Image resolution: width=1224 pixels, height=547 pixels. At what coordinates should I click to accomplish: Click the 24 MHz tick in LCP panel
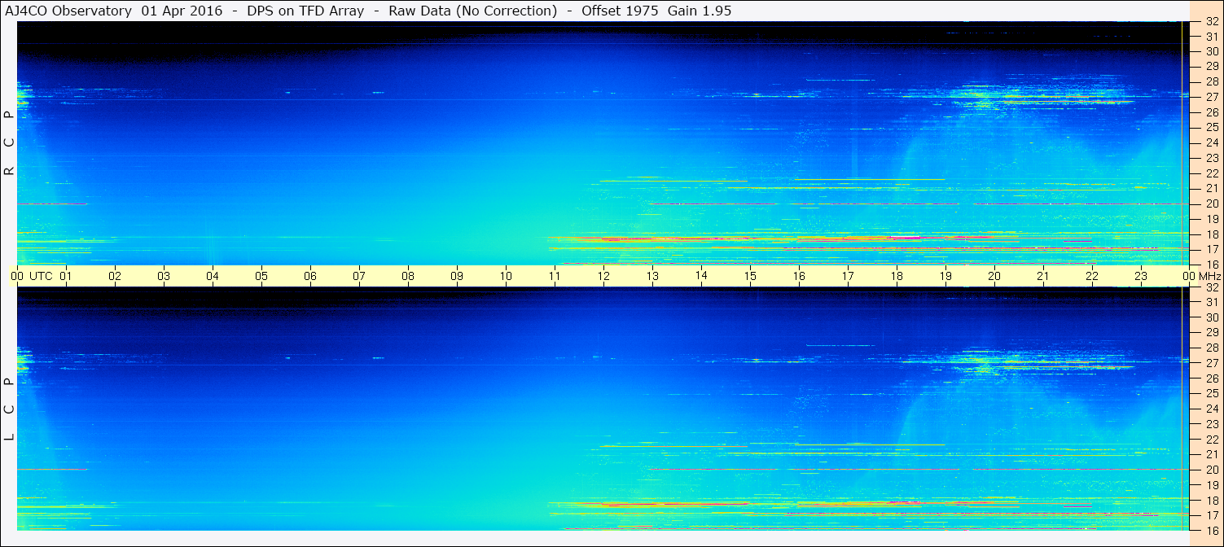[1212, 409]
